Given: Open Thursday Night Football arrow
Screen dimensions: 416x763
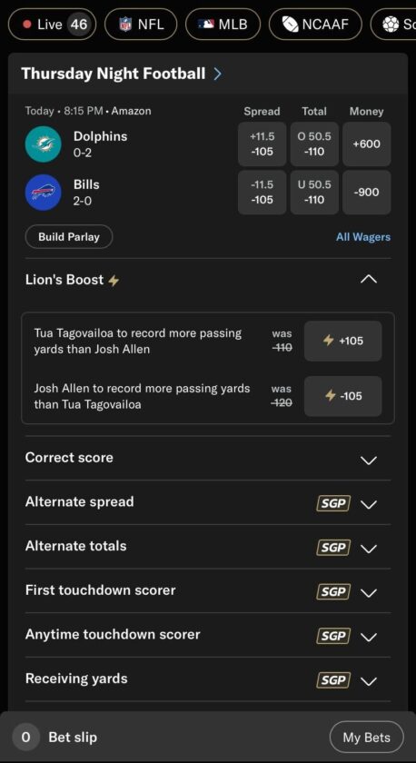Looking at the screenshot, I should pos(217,74).
